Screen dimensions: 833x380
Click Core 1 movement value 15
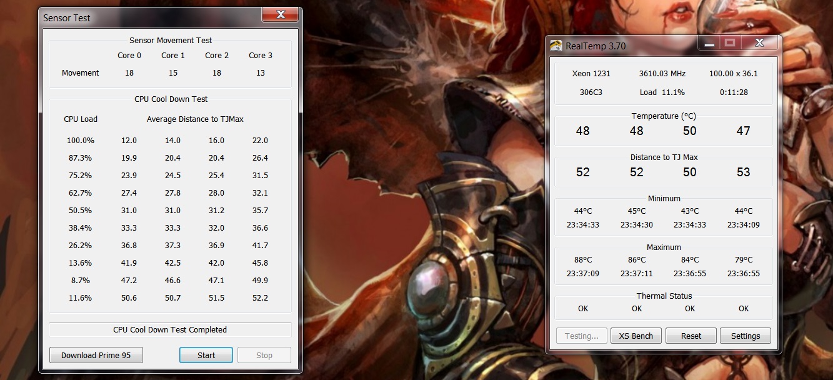(173, 72)
